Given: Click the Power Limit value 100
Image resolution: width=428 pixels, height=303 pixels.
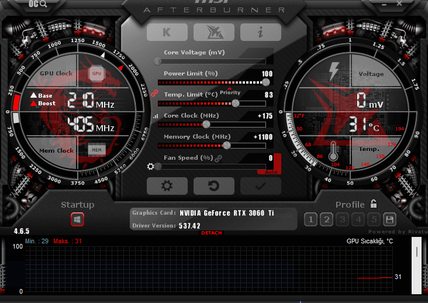Looking at the screenshot, I should [x=267, y=74].
